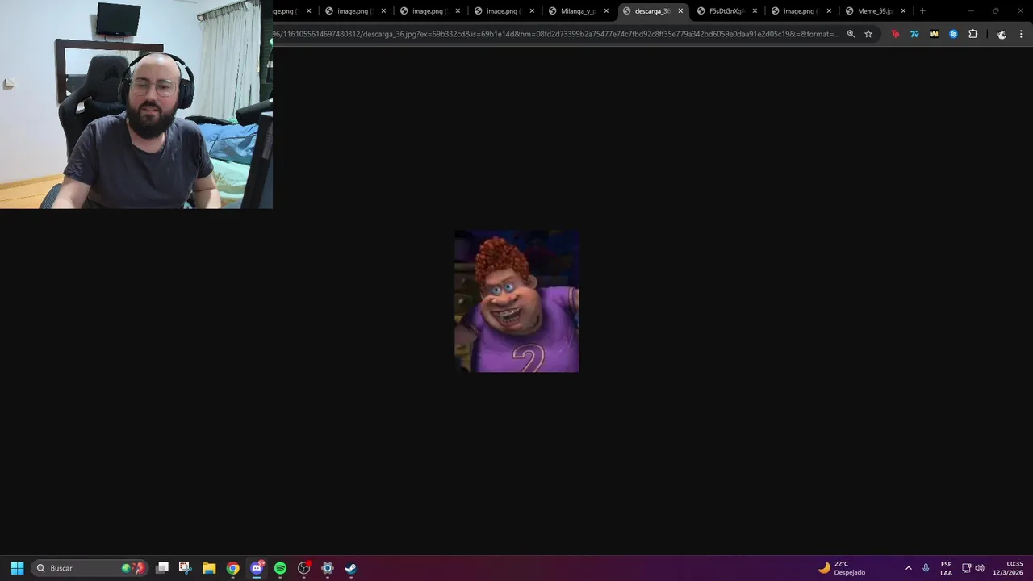Image resolution: width=1033 pixels, height=581 pixels.
Task: Open the Snipping Tool taskbar icon
Action: point(185,568)
